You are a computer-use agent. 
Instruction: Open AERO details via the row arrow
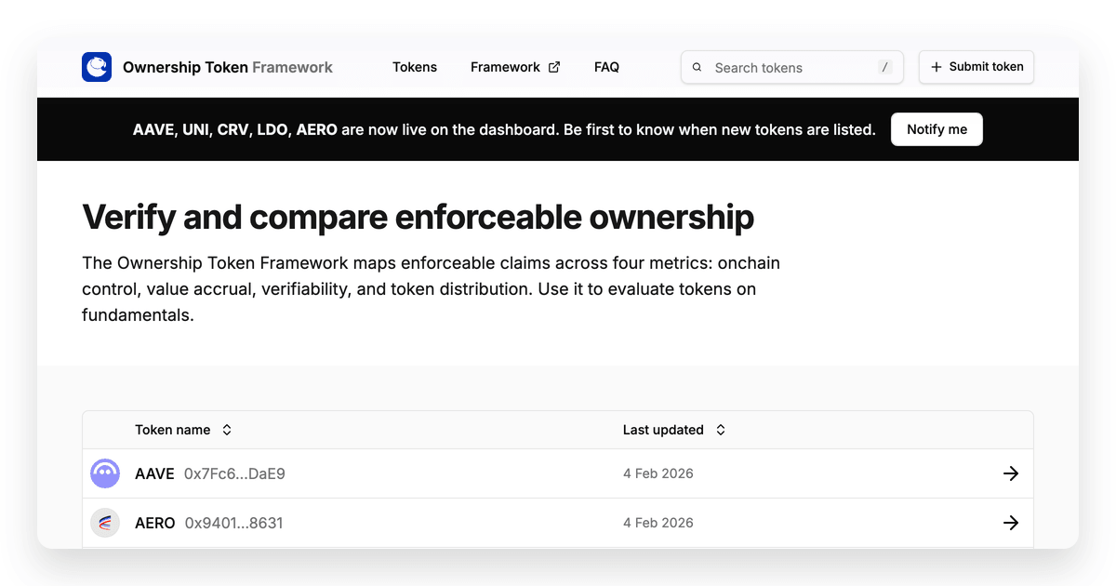[x=1011, y=523]
